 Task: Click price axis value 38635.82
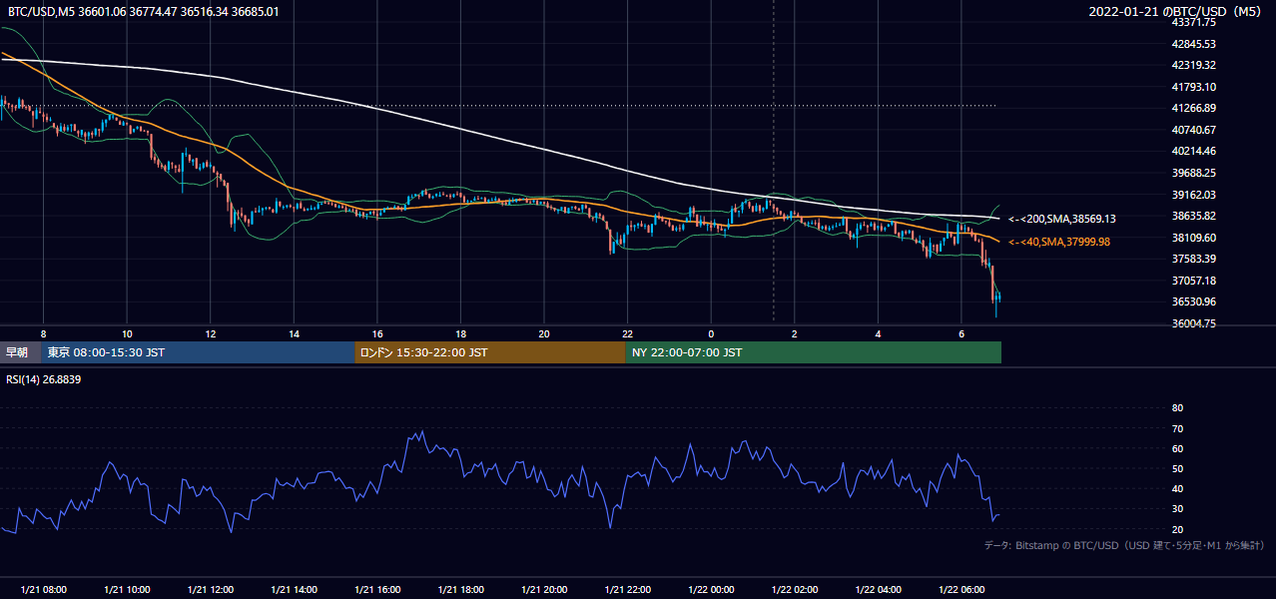point(1194,216)
